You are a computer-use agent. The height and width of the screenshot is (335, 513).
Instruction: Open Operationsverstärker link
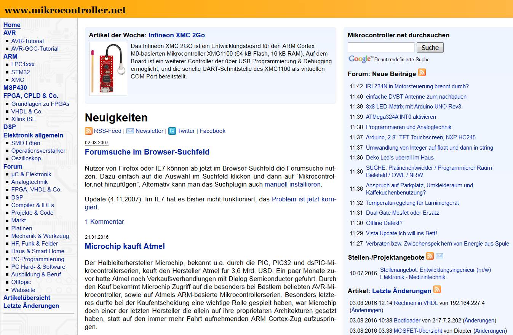pos(38,151)
